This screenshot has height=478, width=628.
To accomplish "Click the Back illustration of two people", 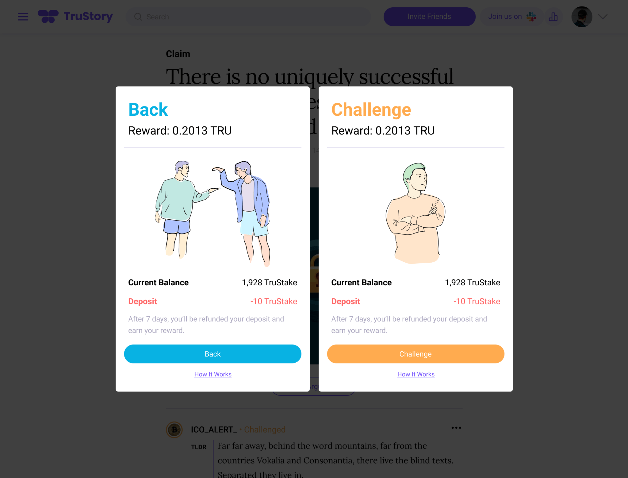I will pyautogui.click(x=213, y=213).
